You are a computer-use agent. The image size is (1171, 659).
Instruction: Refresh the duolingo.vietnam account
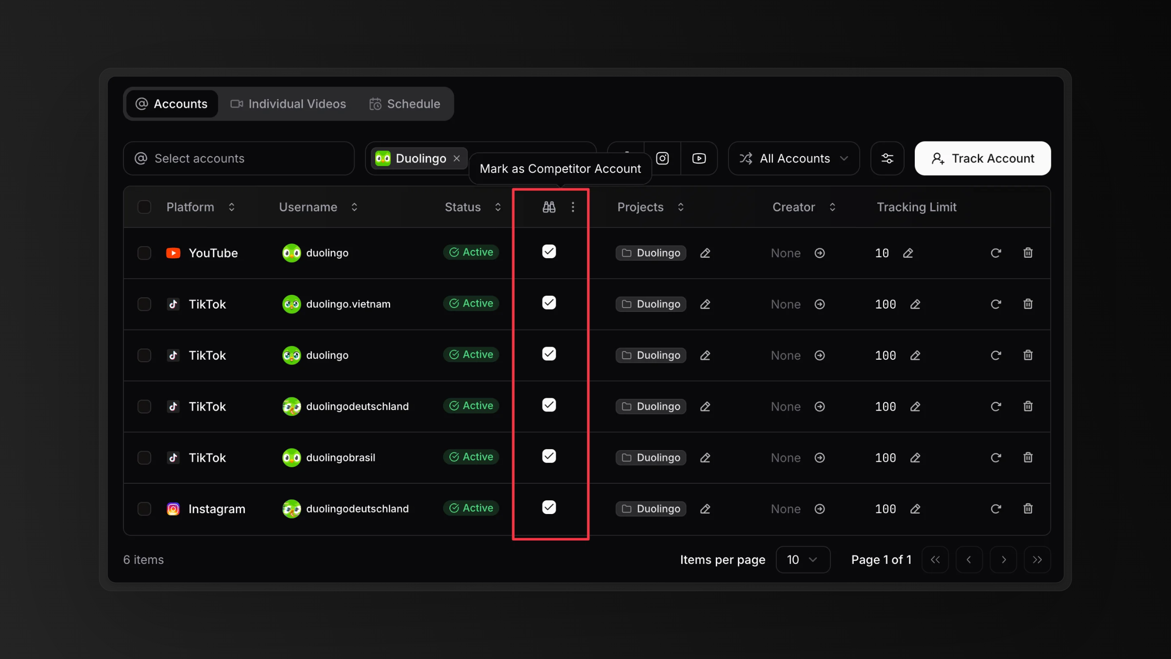995,304
